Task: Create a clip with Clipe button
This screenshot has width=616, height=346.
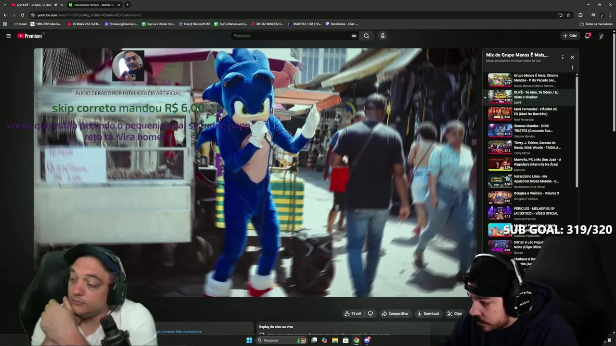Action: pyautogui.click(x=454, y=314)
